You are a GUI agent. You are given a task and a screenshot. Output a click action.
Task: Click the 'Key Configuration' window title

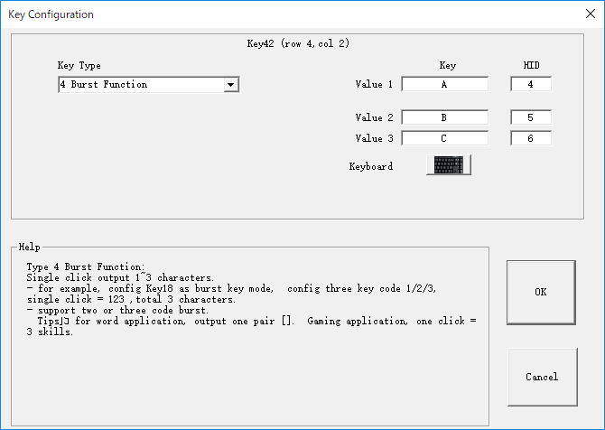(x=51, y=14)
